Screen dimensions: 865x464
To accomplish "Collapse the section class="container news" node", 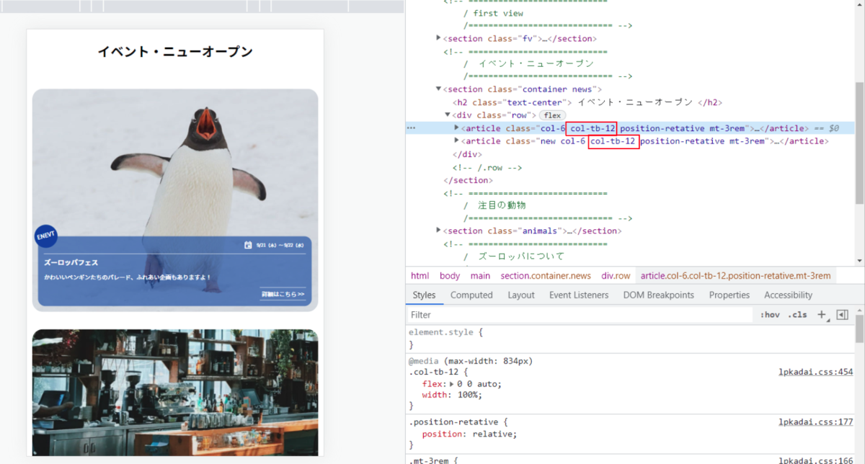I will point(439,89).
